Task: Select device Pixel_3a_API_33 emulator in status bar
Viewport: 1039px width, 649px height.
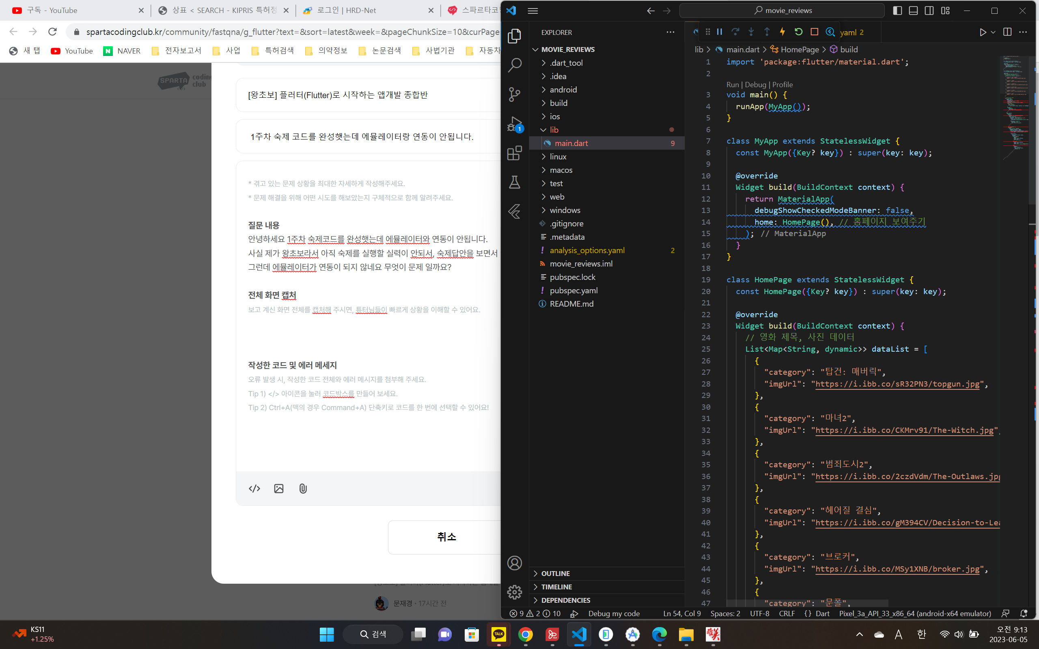Action: [915, 613]
